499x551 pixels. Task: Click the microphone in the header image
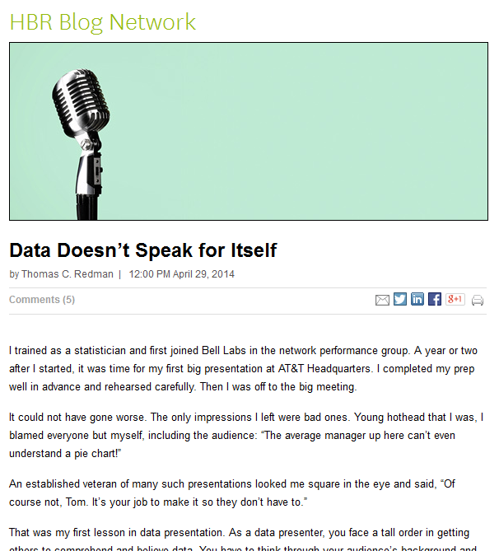coord(82,142)
